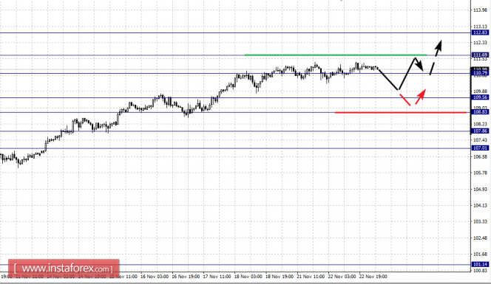Click the red upward arrow forecast

421,96
